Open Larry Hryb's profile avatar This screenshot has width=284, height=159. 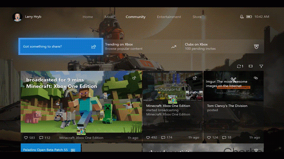pyautogui.click(x=17, y=17)
